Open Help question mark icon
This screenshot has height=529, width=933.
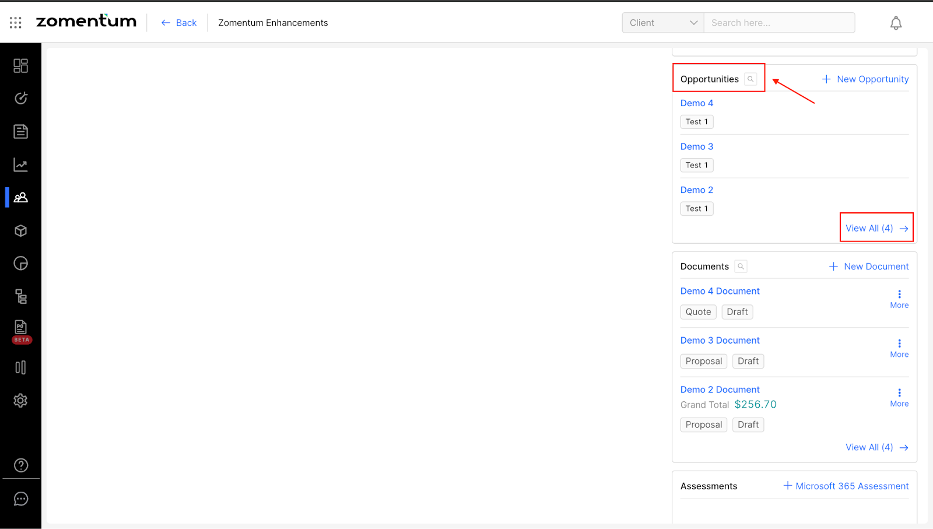pyautogui.click(x=21, y=465)
